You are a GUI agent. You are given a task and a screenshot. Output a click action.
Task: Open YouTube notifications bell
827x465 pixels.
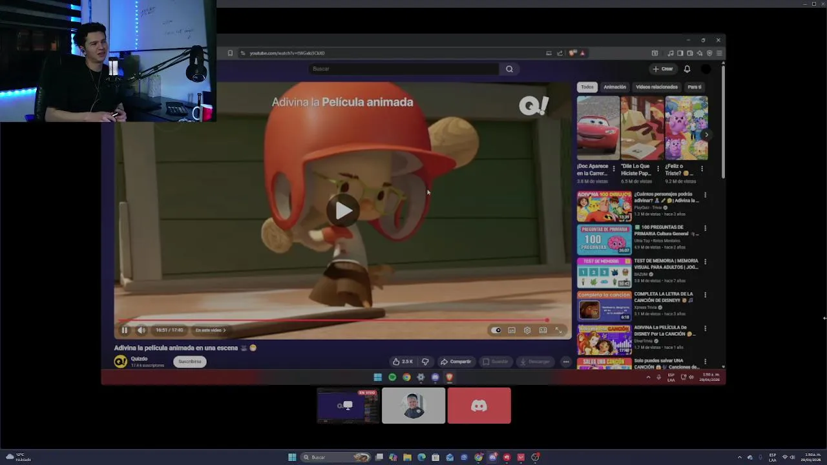pyautogui.click(x=687, y=69)
